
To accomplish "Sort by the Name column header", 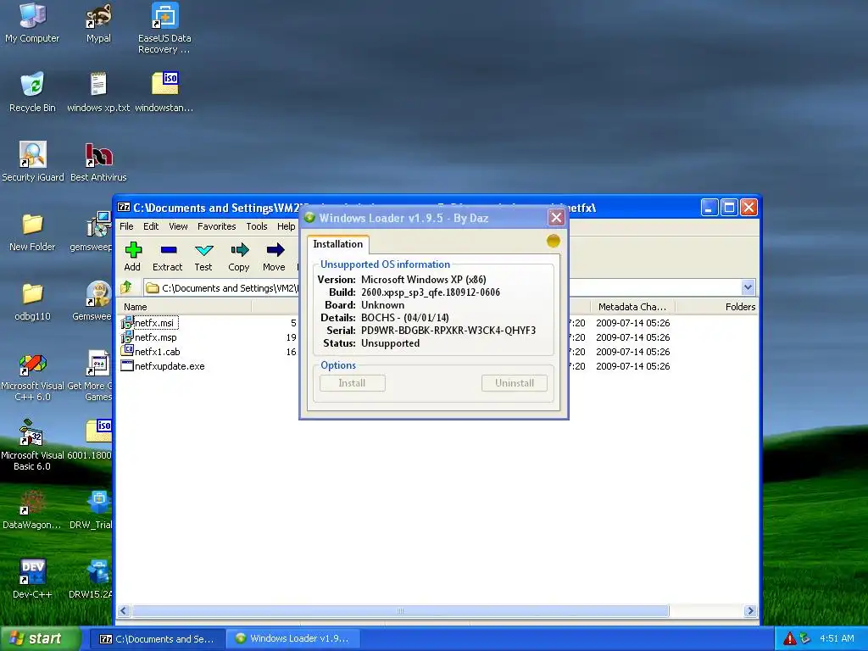I will pos(184,307).
